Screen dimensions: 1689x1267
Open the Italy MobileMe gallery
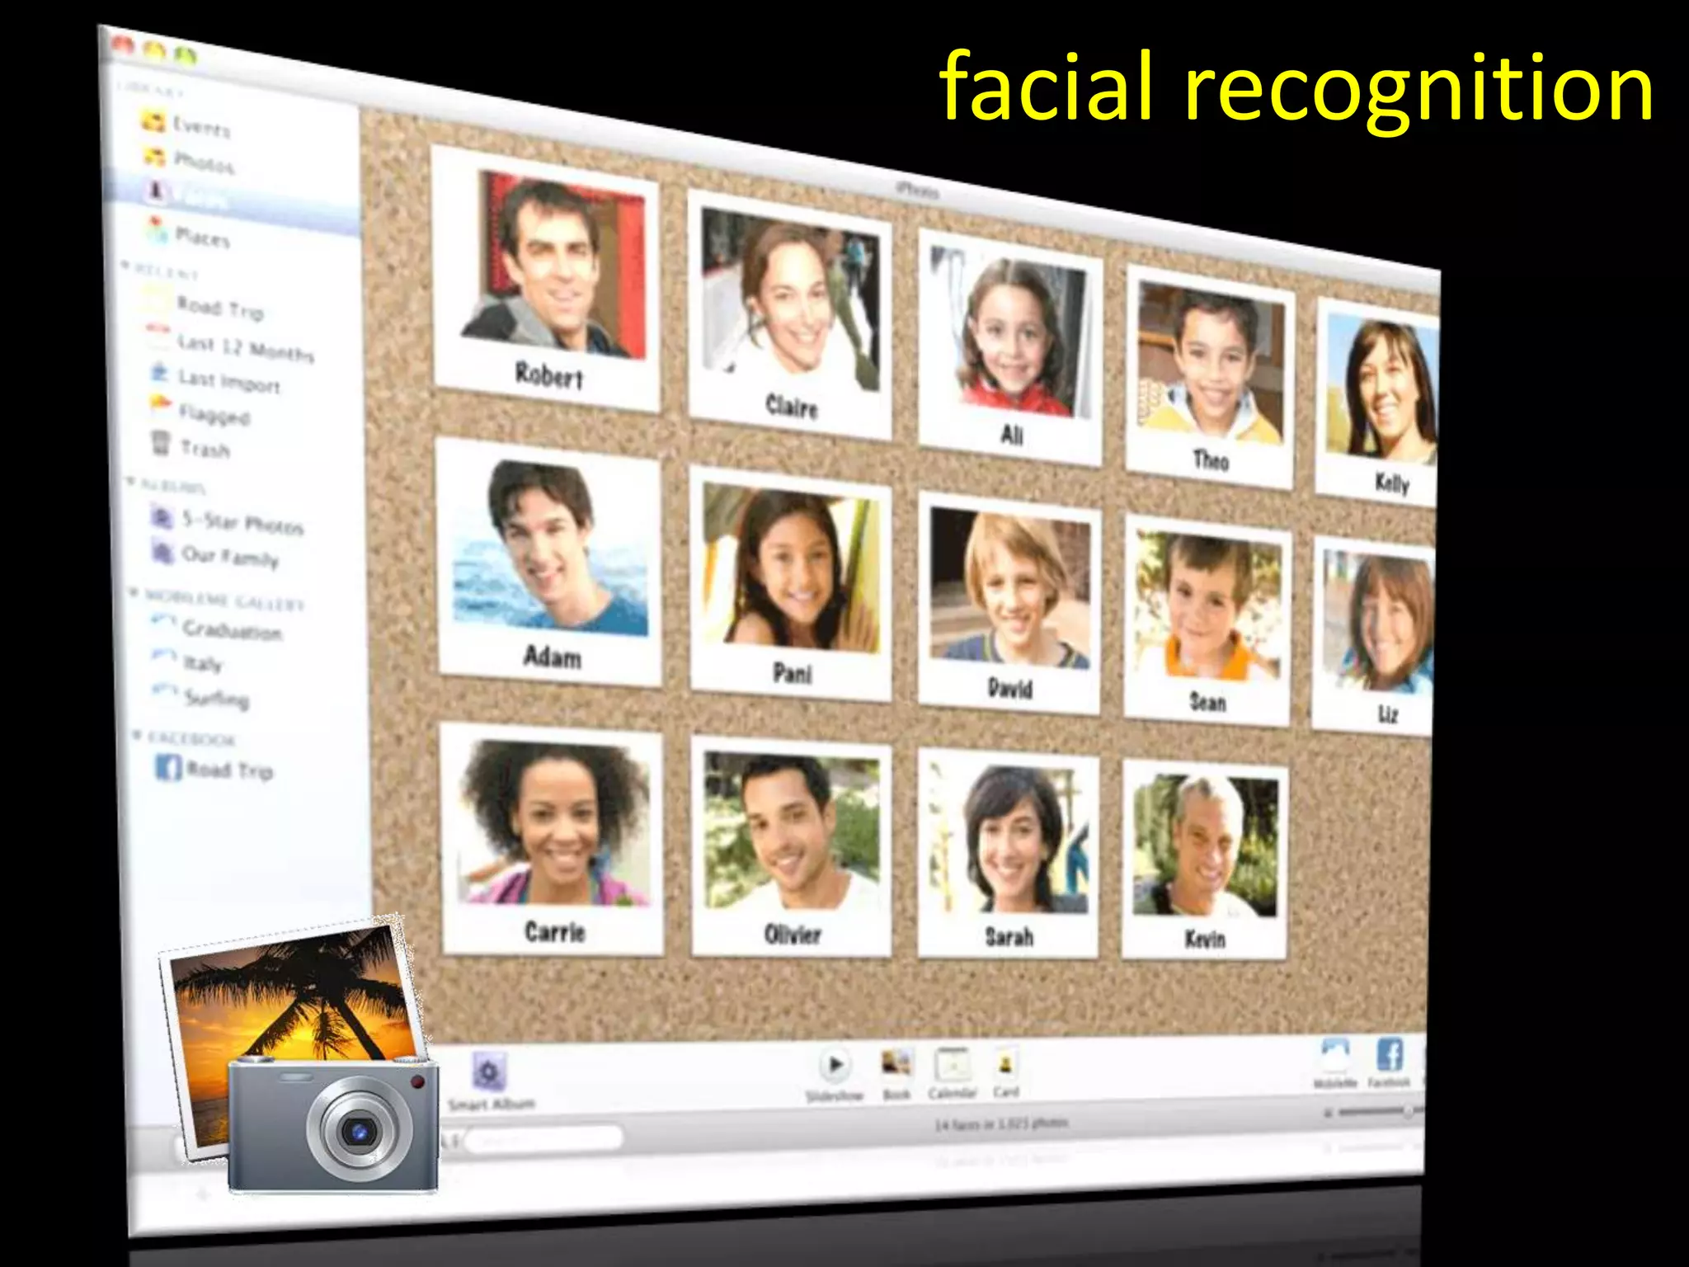coord(187,662)
